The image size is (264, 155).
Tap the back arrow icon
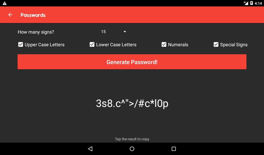click(10, 15)
